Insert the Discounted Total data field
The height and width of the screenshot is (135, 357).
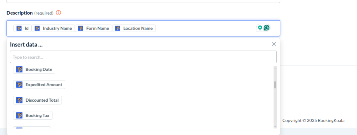(x=42, y=100)
